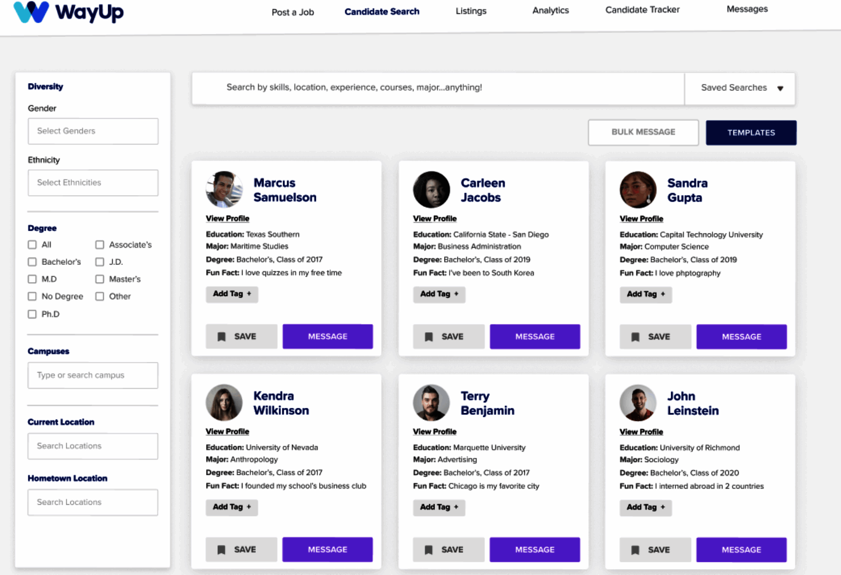Click the candidate search input field

[x=438, y=88]
